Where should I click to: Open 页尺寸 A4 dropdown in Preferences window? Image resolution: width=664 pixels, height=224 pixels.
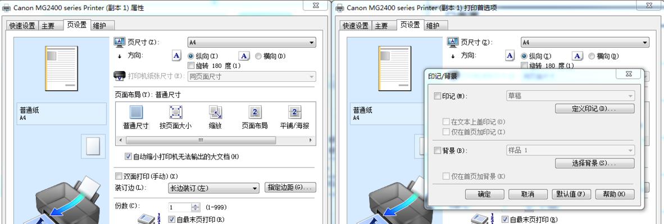585,42
